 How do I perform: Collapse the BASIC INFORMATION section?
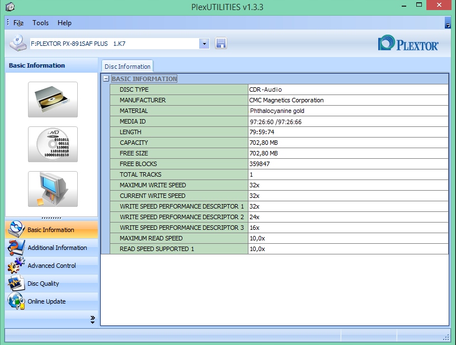[106, 79]
